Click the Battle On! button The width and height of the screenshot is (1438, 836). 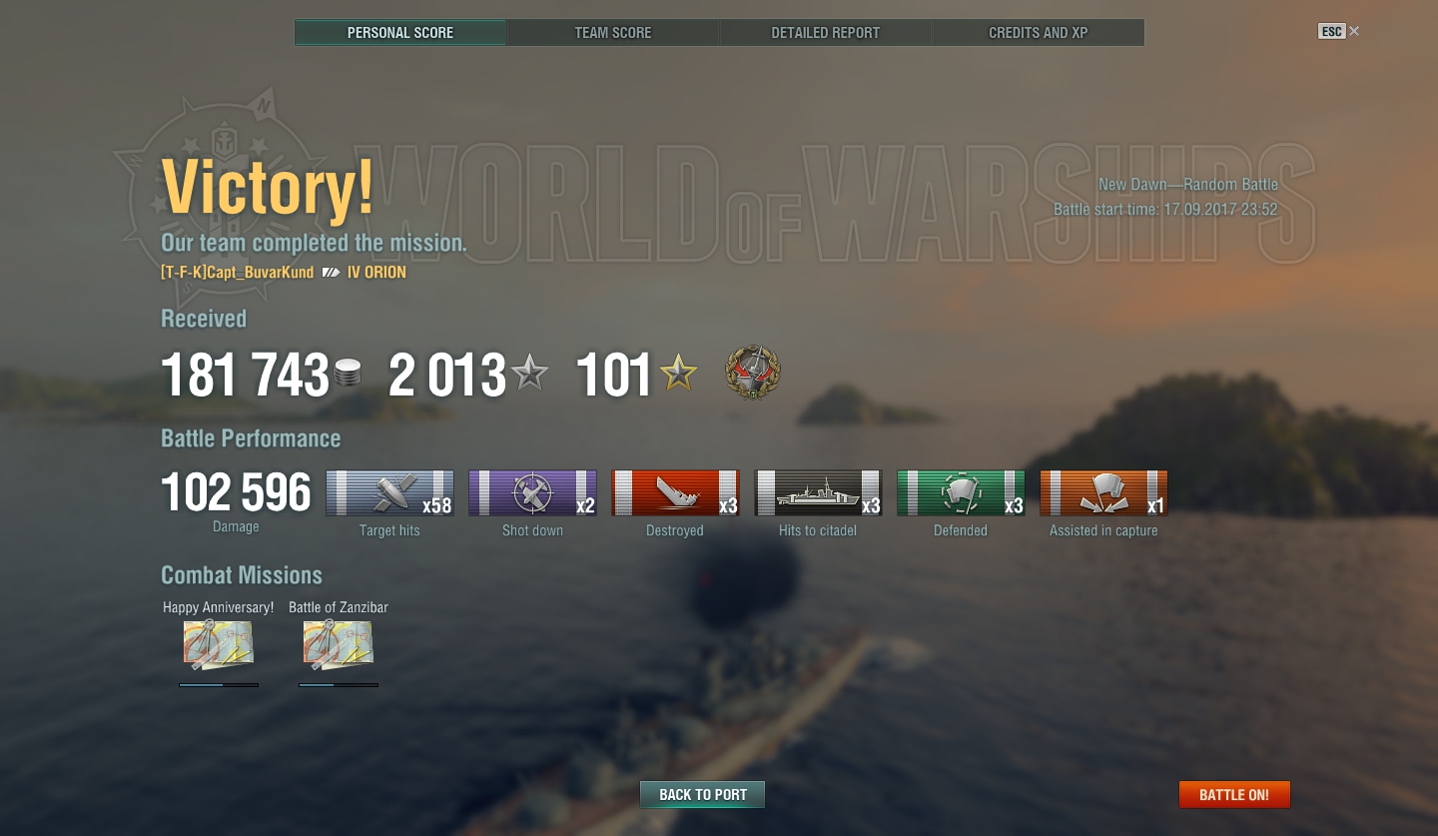click(x=1234, y=795)
